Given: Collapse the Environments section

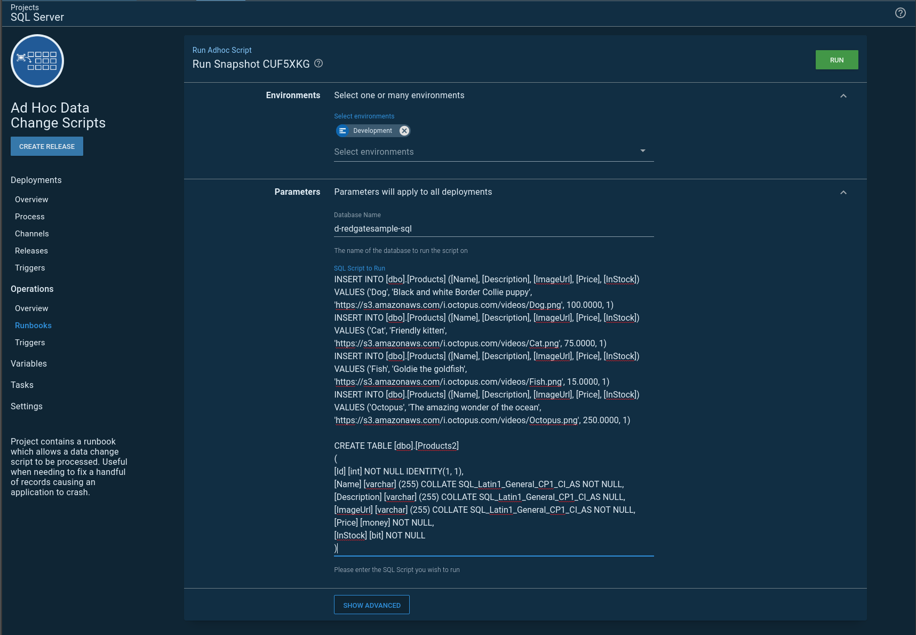Looking at the screenshot, I should 843,96.
